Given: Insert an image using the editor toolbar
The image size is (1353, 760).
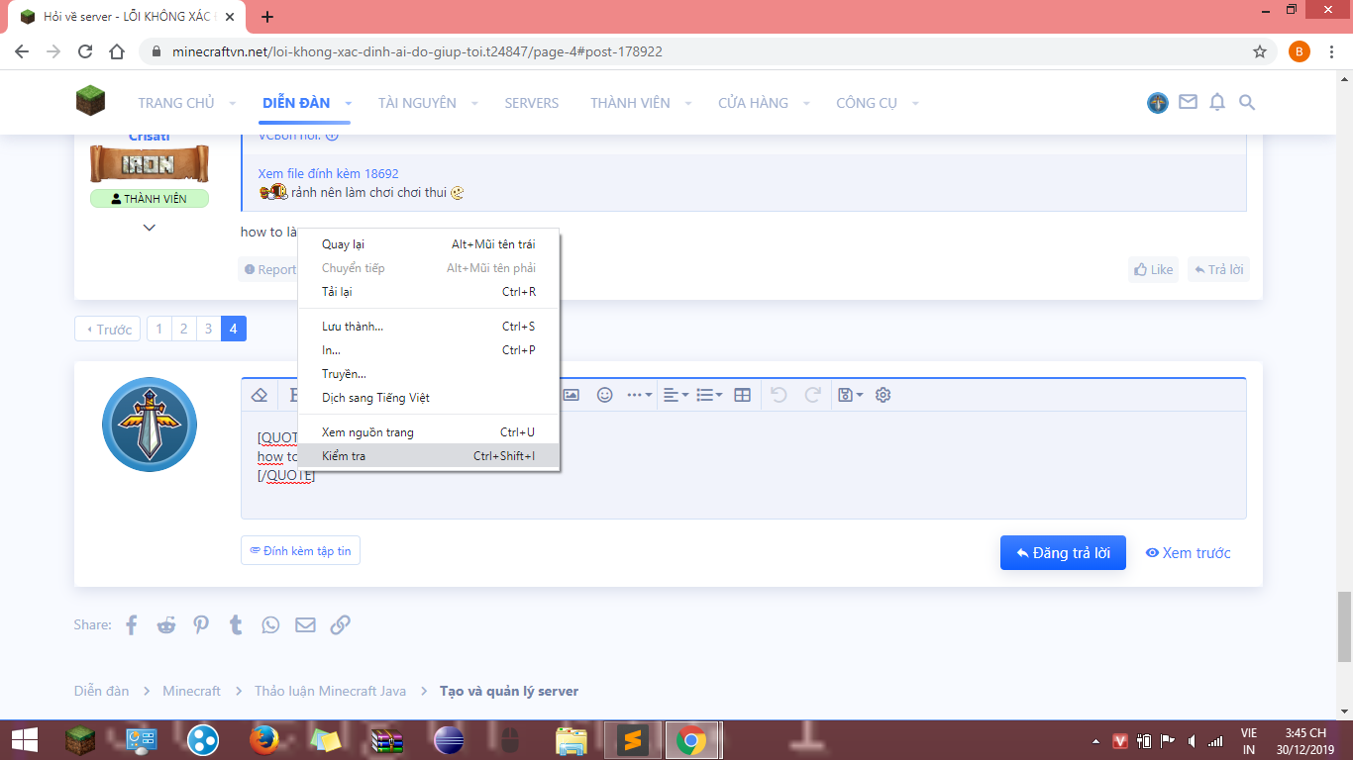Looking at the screenshot, I should point(572,395).
